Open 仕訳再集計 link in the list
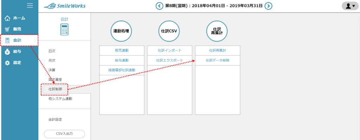Image resolution: width=360 pixels, height=140 pixels. 218,51
